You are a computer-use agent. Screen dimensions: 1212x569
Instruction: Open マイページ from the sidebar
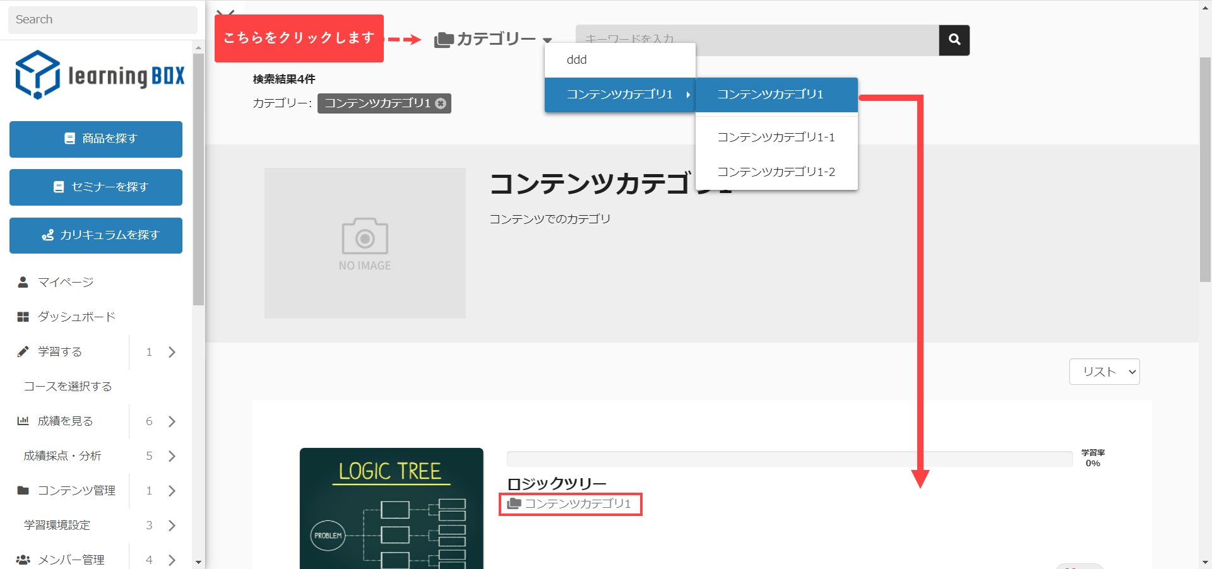(x=65, y=282)
